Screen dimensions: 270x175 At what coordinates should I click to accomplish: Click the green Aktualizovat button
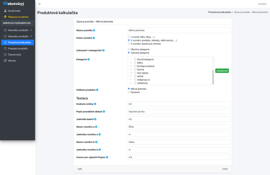222,71
